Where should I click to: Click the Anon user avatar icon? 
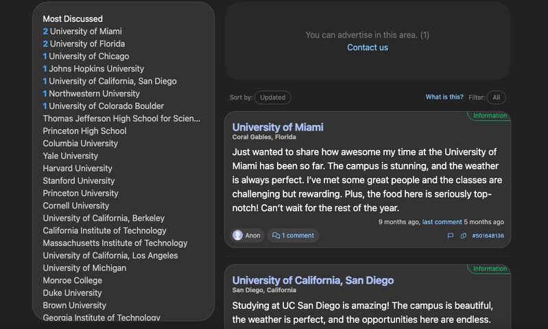click(x=238, y=235)
